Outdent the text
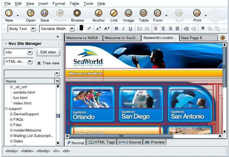The width and height of the screenshot is (229, 157). click(x=194, y=29)
